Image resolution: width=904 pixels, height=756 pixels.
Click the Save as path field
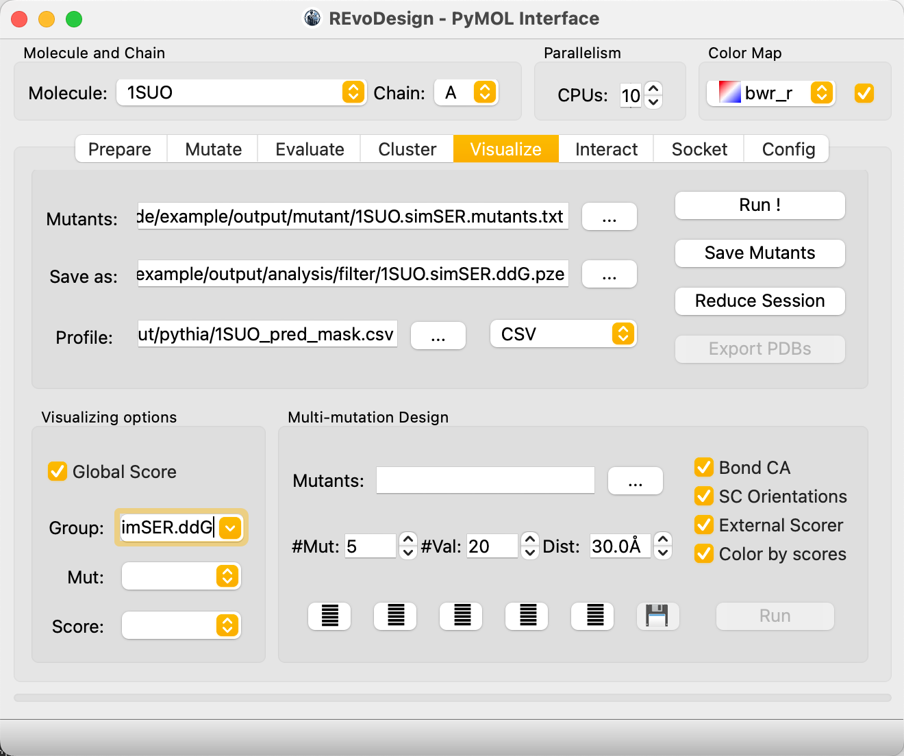[x=353, y=273]
